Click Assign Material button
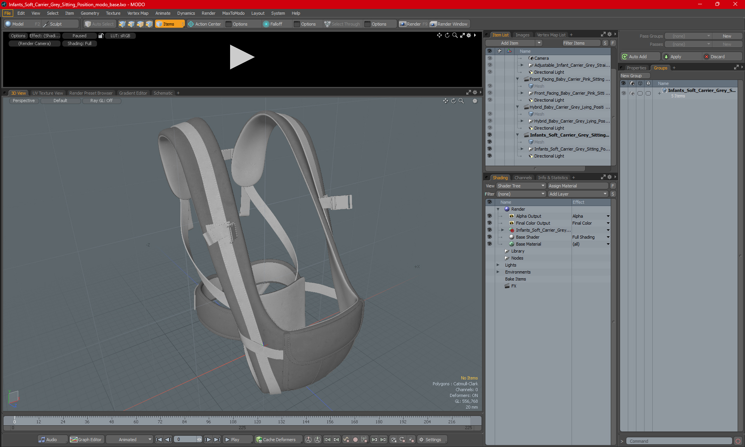 tap(577, 186)
